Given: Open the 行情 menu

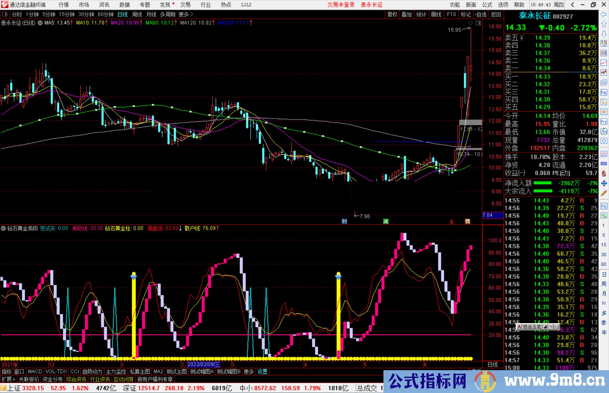Looking at the screenshot, I should pos(63,5).
